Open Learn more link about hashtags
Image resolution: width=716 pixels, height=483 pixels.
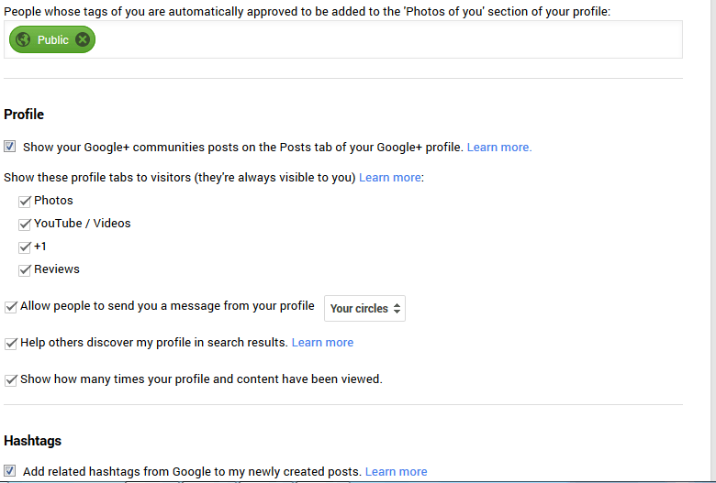(396, 472)
